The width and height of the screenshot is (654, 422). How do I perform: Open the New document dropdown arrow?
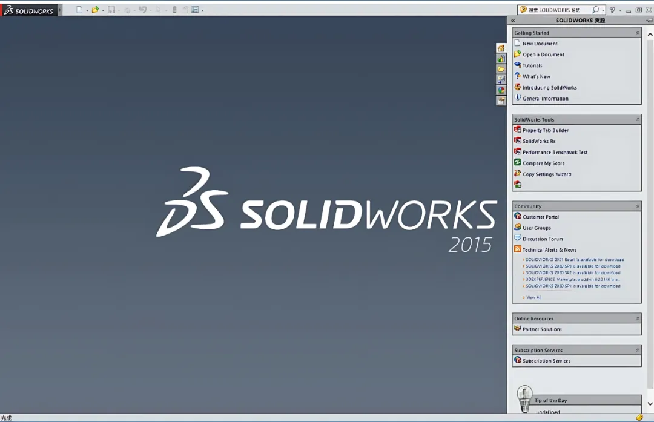[x=87, y=10]
